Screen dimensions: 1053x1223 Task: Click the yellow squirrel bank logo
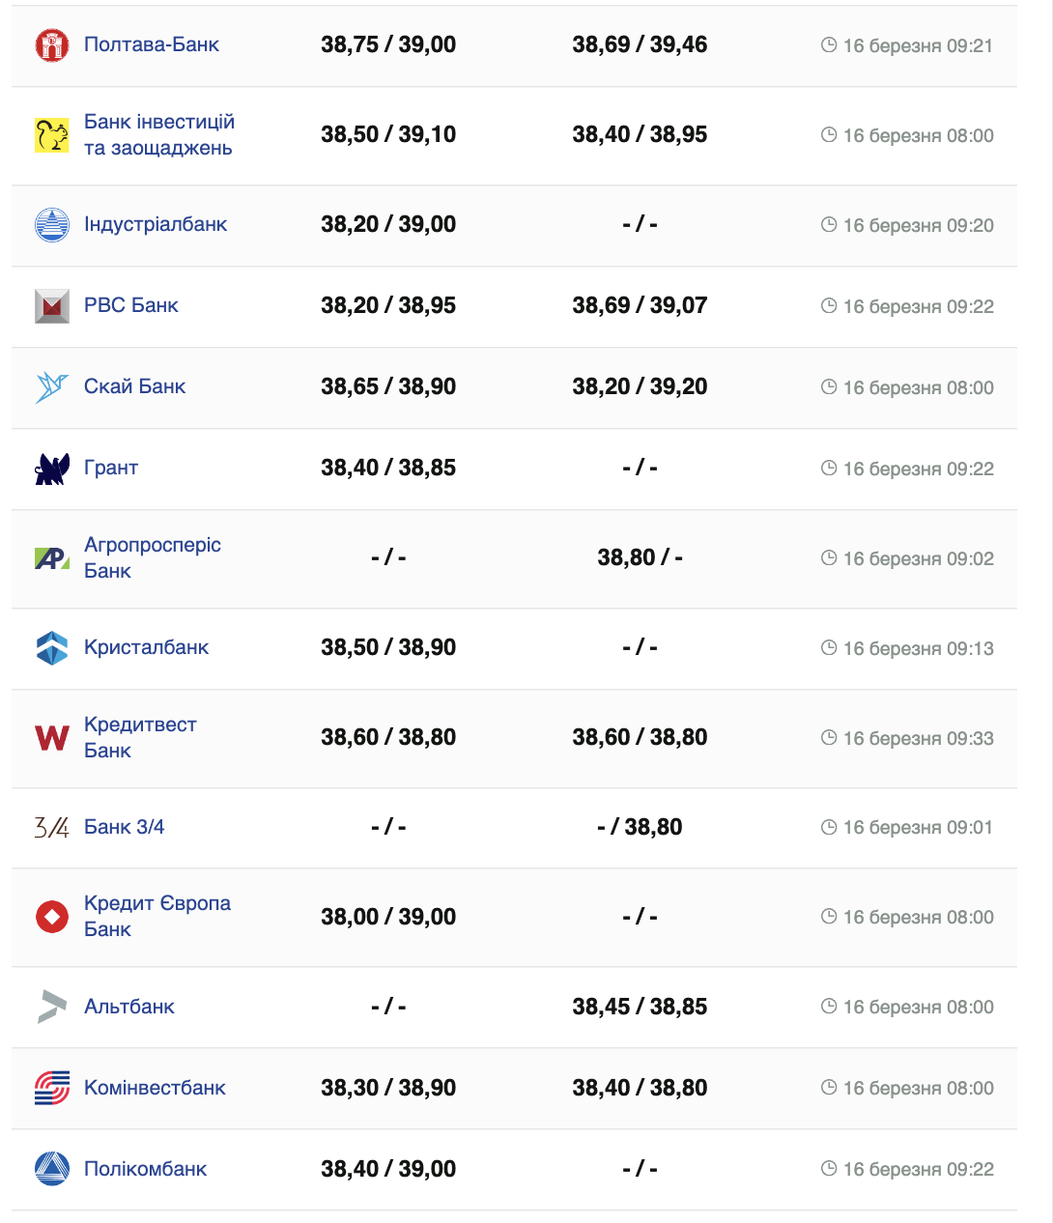coord(52,135)
